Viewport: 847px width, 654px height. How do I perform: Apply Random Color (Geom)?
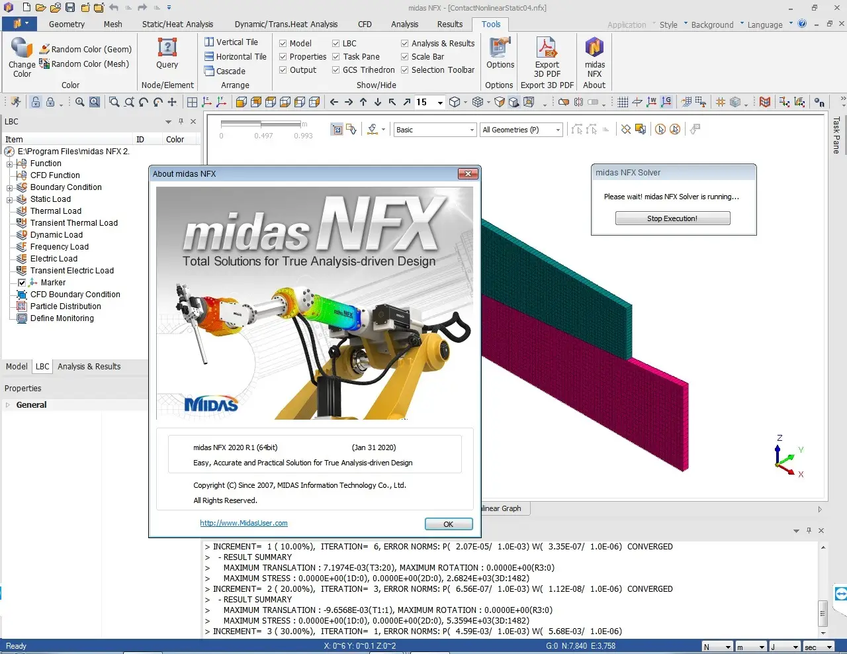[x=85, y=49]
